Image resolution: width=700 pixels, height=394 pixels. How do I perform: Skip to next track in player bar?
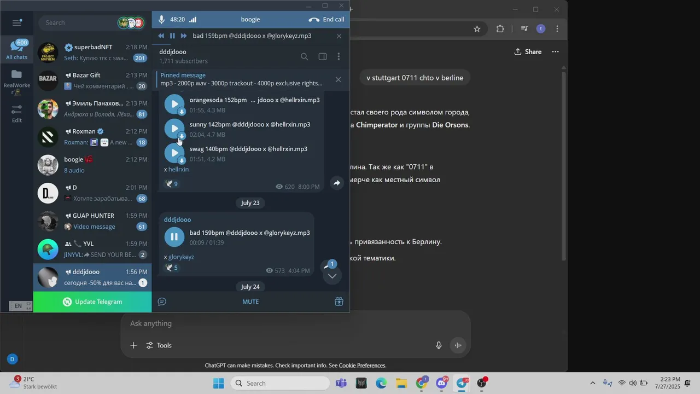(x=184, y=36)
